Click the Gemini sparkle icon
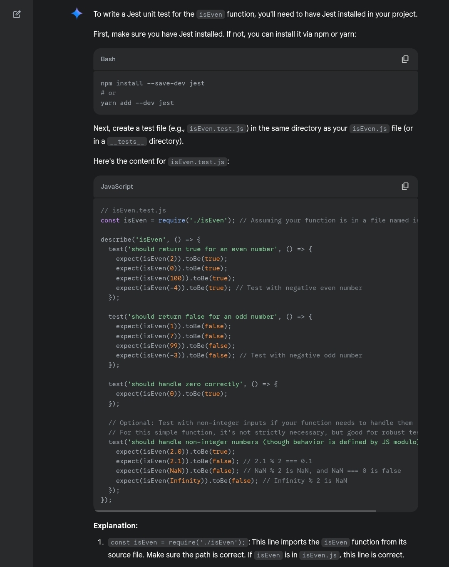The width and height of the screenshot is (449, 567). coord(77,13)
